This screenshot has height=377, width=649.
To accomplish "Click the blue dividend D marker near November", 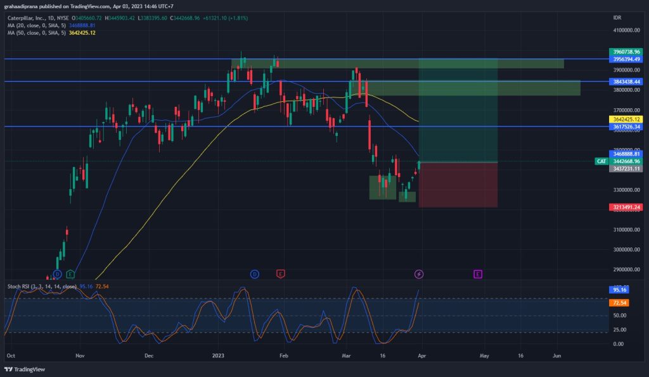I will (x=57, y=274).
